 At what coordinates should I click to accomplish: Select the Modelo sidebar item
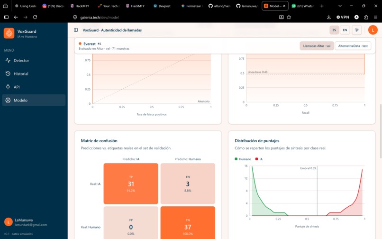34,100
